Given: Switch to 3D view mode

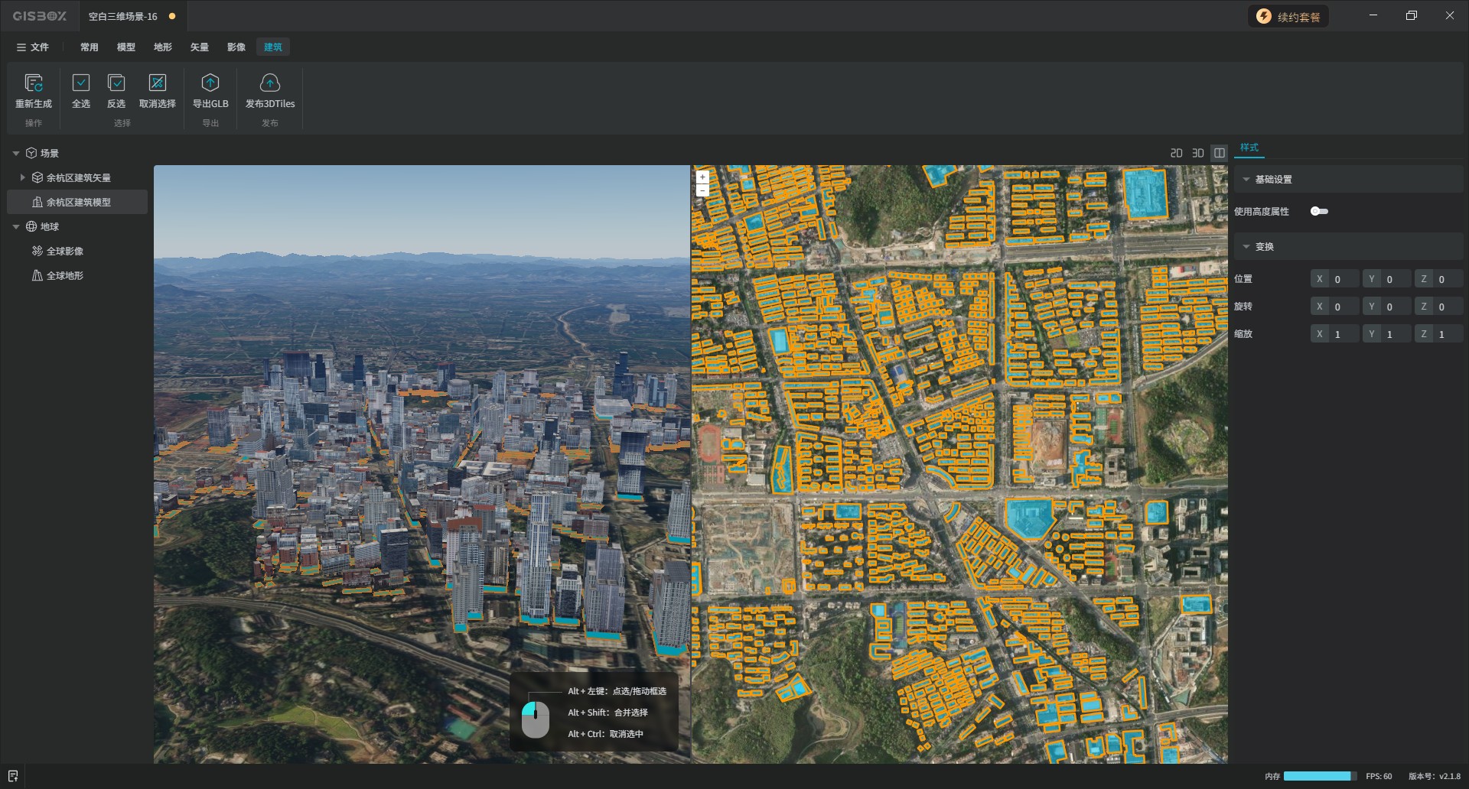Looking at the screenshot, I should click(x=1198, y=153).
